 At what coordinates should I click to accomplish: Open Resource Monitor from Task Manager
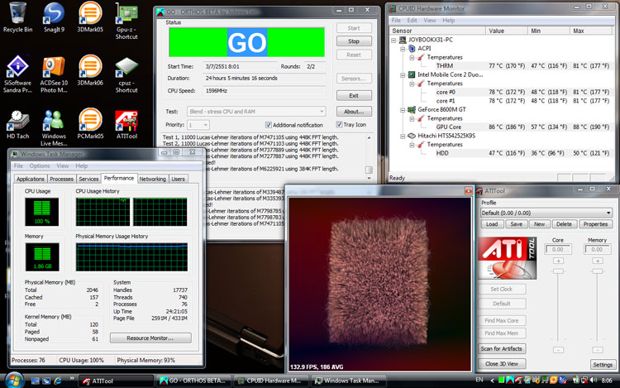[x=150, y=338]
